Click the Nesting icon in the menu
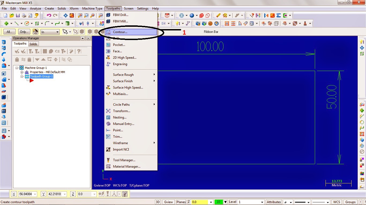Viewport: 366px width, 205px height. [108, 117]
